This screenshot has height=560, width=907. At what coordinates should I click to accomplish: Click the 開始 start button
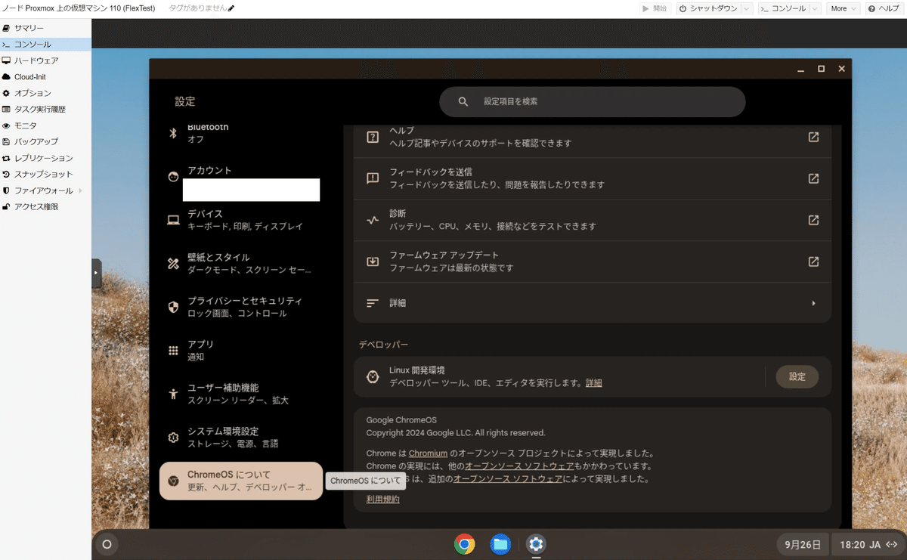tap(655, 8)
